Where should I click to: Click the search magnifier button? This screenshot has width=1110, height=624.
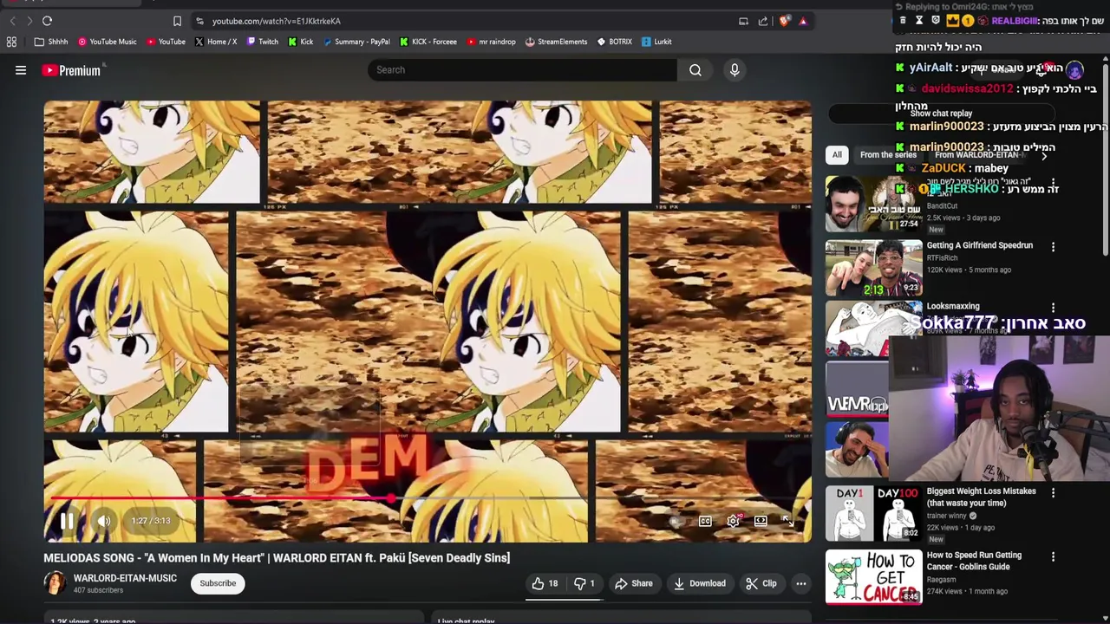[x=695, y=70]
